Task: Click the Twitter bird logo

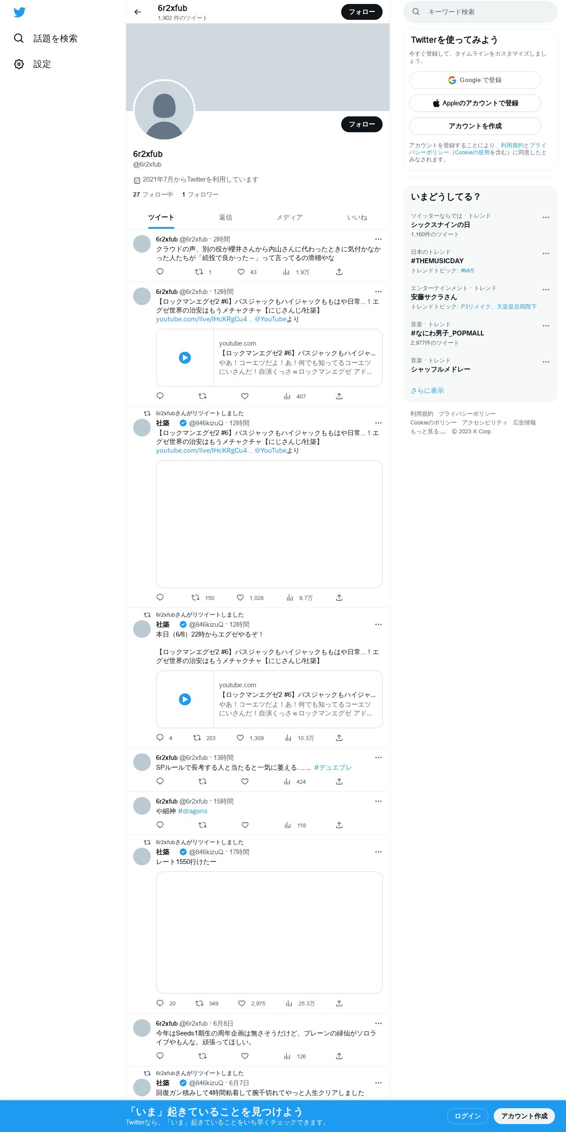Action: point(19,12)
